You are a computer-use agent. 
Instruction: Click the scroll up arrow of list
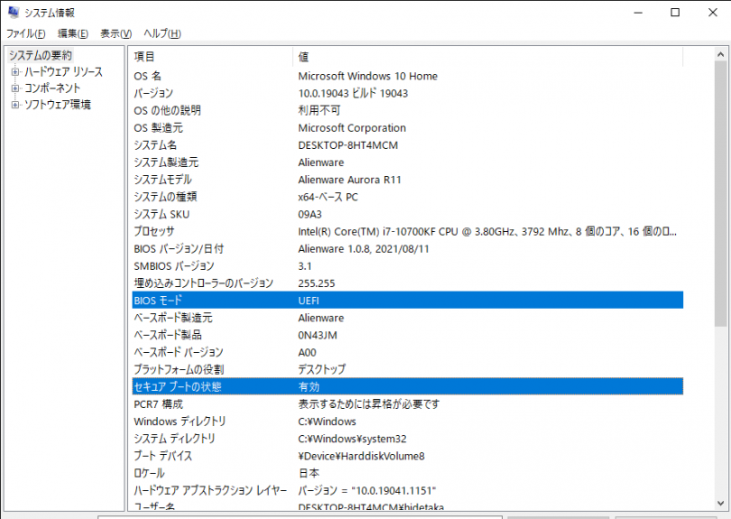click(x=720, y=55)
